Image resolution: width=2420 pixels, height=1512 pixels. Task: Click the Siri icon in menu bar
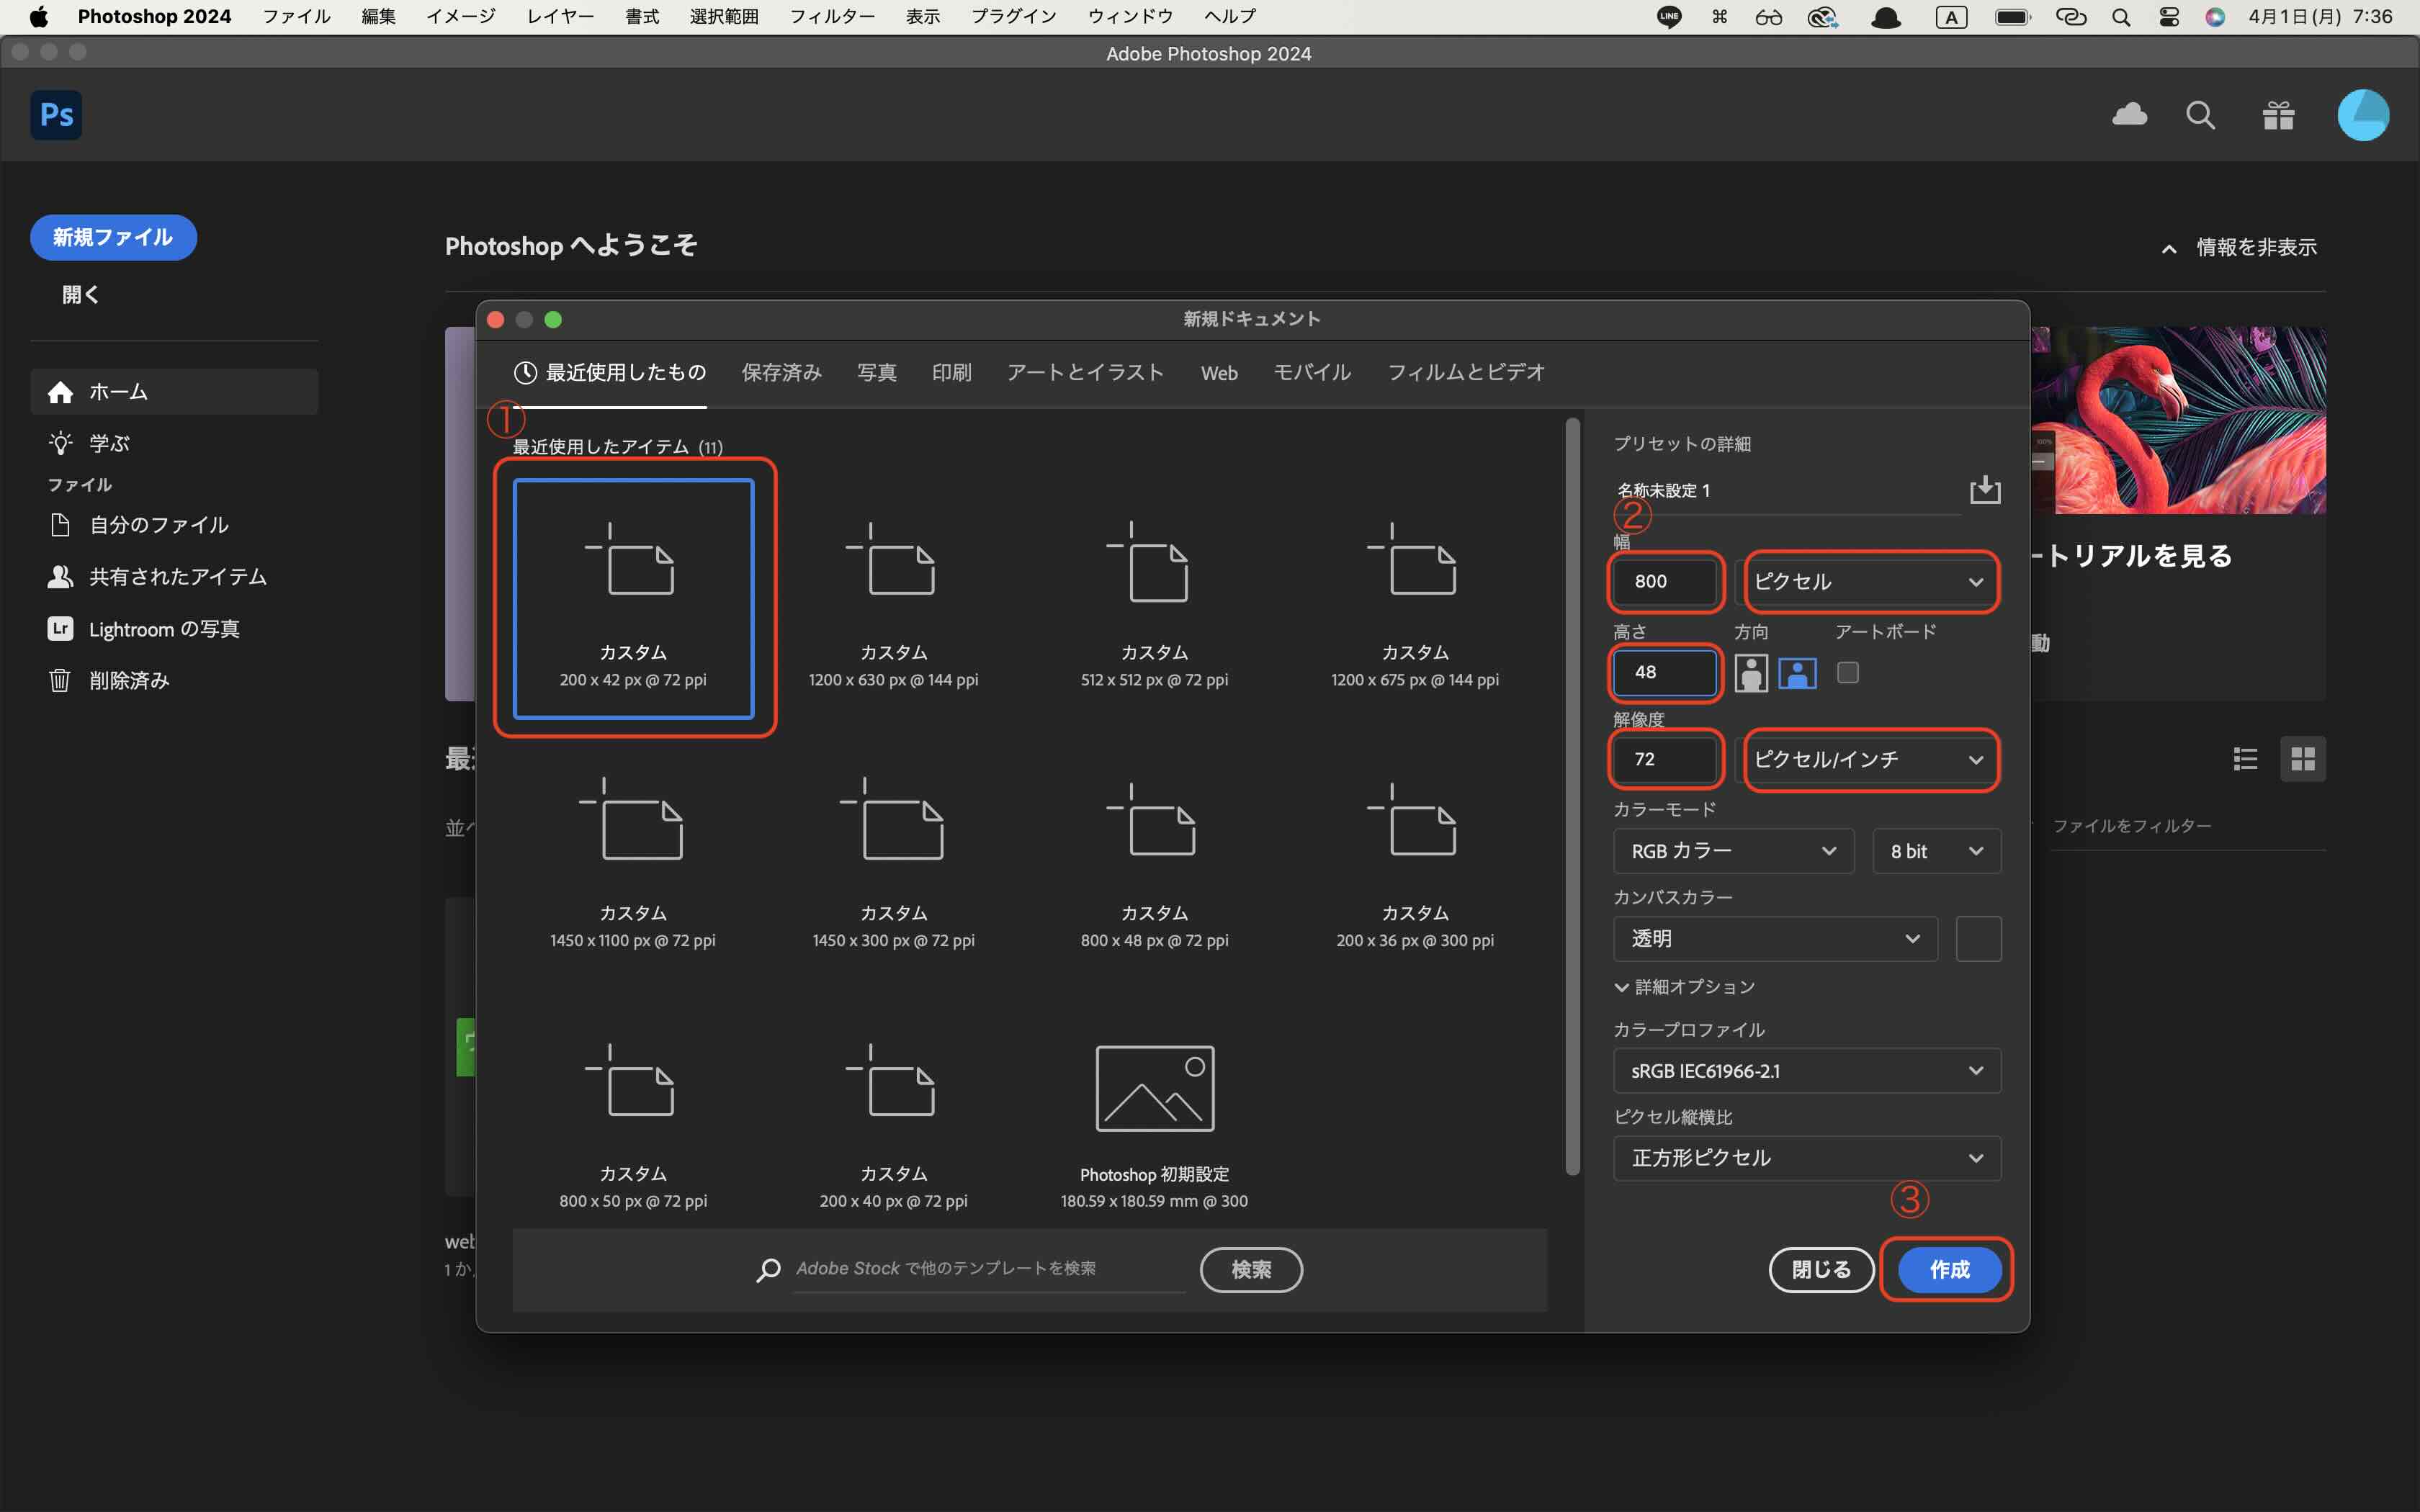pos(2215,17)
